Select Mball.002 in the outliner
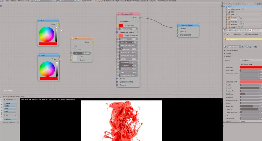 (234, 22)
